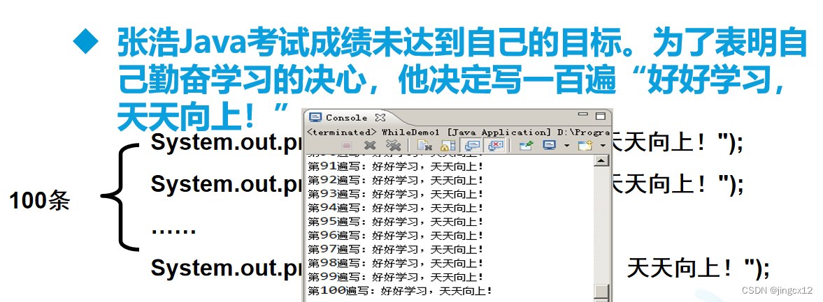This screenshot has height=302, width=823.
Task: Click console line 第97遍写
Action: tap(394, 249)
